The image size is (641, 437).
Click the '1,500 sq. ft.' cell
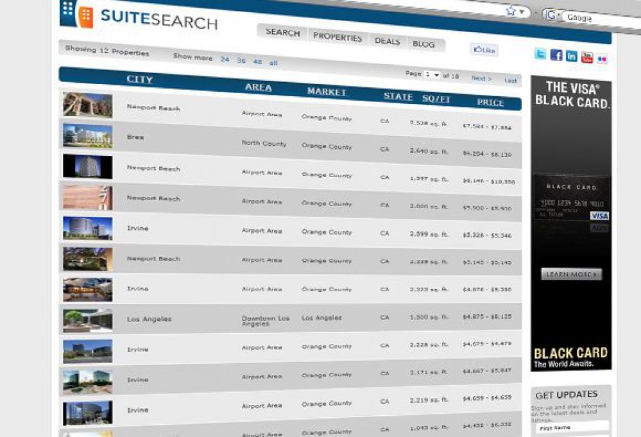429,317
